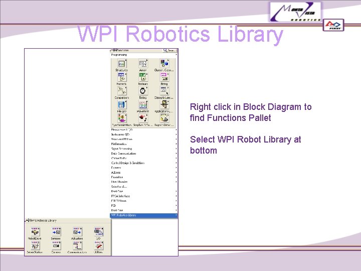Expand the FIRST Vision row arrow
The image size is (361, 271).
click(176, 201)
